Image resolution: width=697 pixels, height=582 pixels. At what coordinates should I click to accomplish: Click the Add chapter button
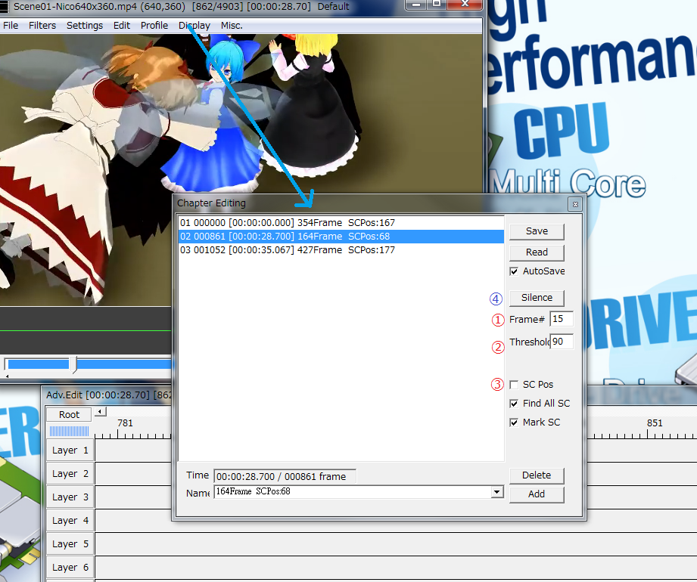[x=537, y=494]
